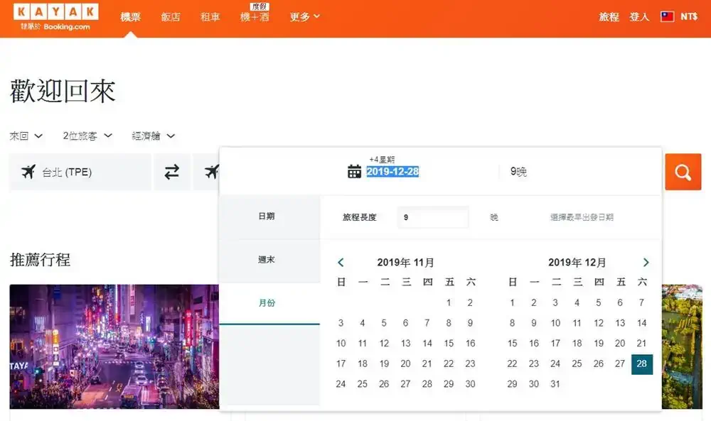This screenshot has height=421, width=711.
Task: Open the 飯店 hotels tab
Action: 171,17
